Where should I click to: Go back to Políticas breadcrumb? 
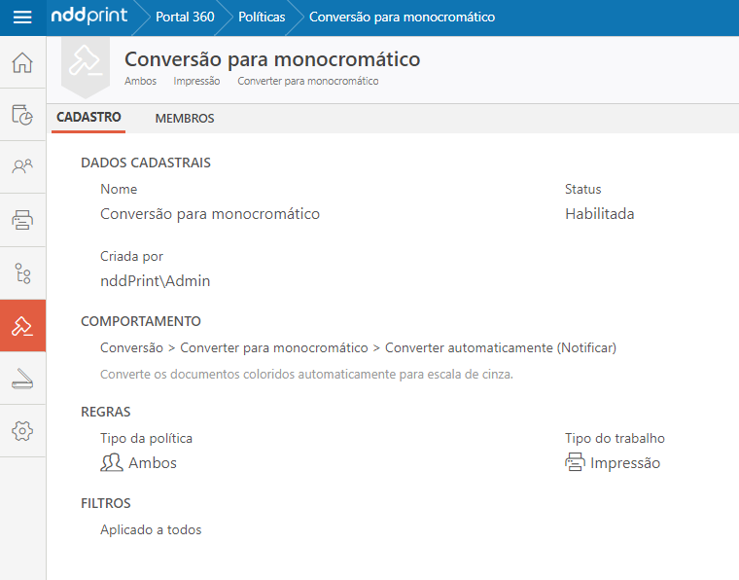click(262, 18)
